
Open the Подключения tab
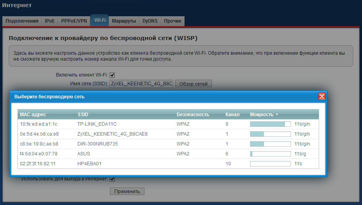22,21
